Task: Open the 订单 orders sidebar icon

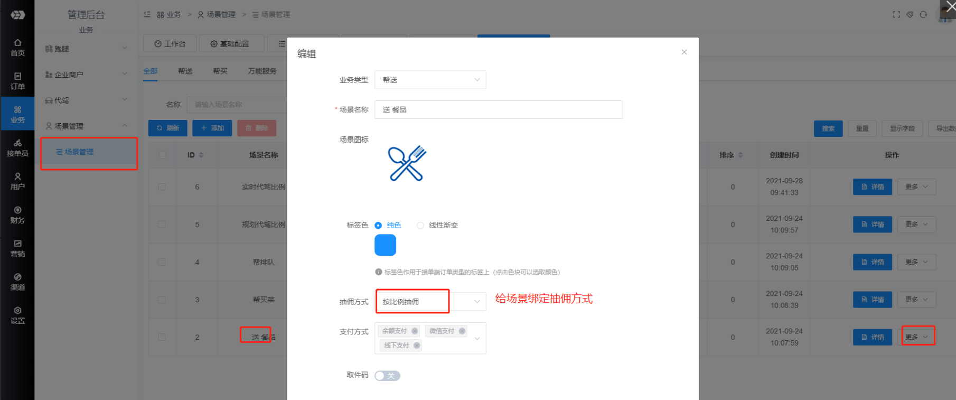Action: pyautogui.click(x=17, y=81)
